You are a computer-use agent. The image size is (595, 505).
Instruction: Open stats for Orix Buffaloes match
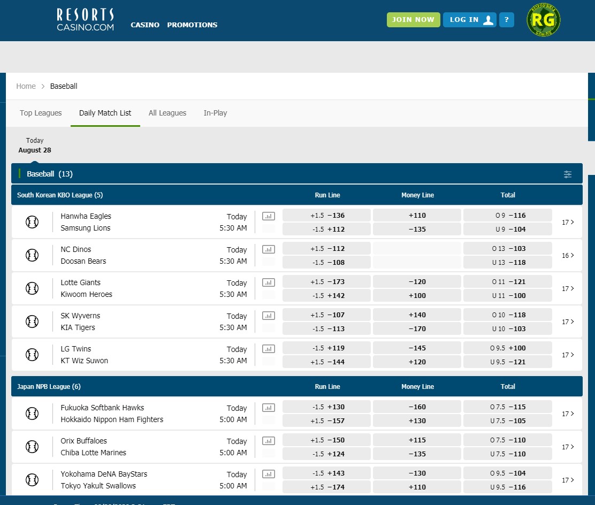[269, 441]
